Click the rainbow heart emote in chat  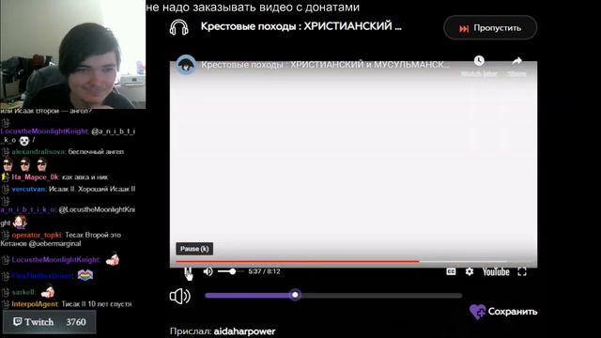[85, 275]
